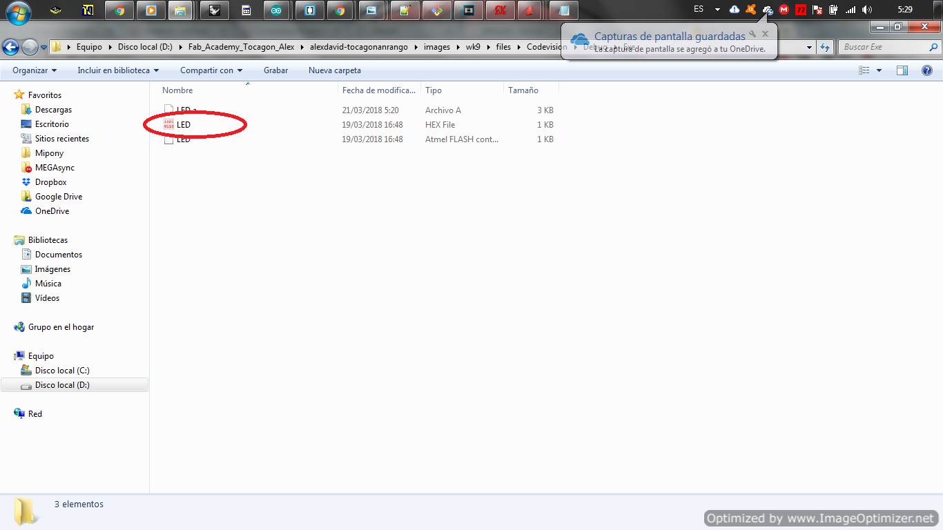The image size is (943, 530).
Task: Open the Capturas de pantalla guardadas notification
Action: point(670,36)
